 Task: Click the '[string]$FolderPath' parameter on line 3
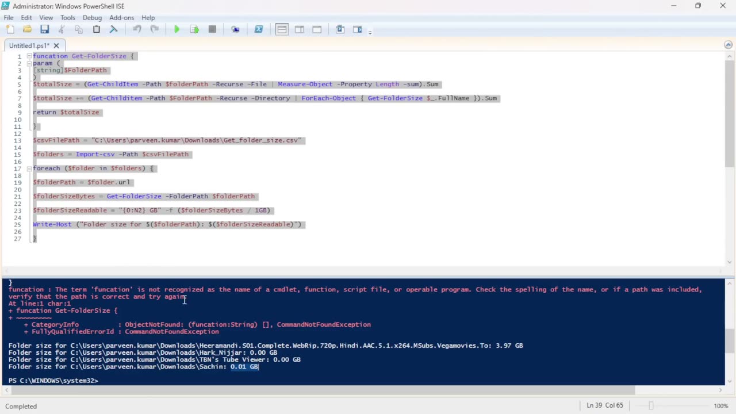click(x=70, y=70)
